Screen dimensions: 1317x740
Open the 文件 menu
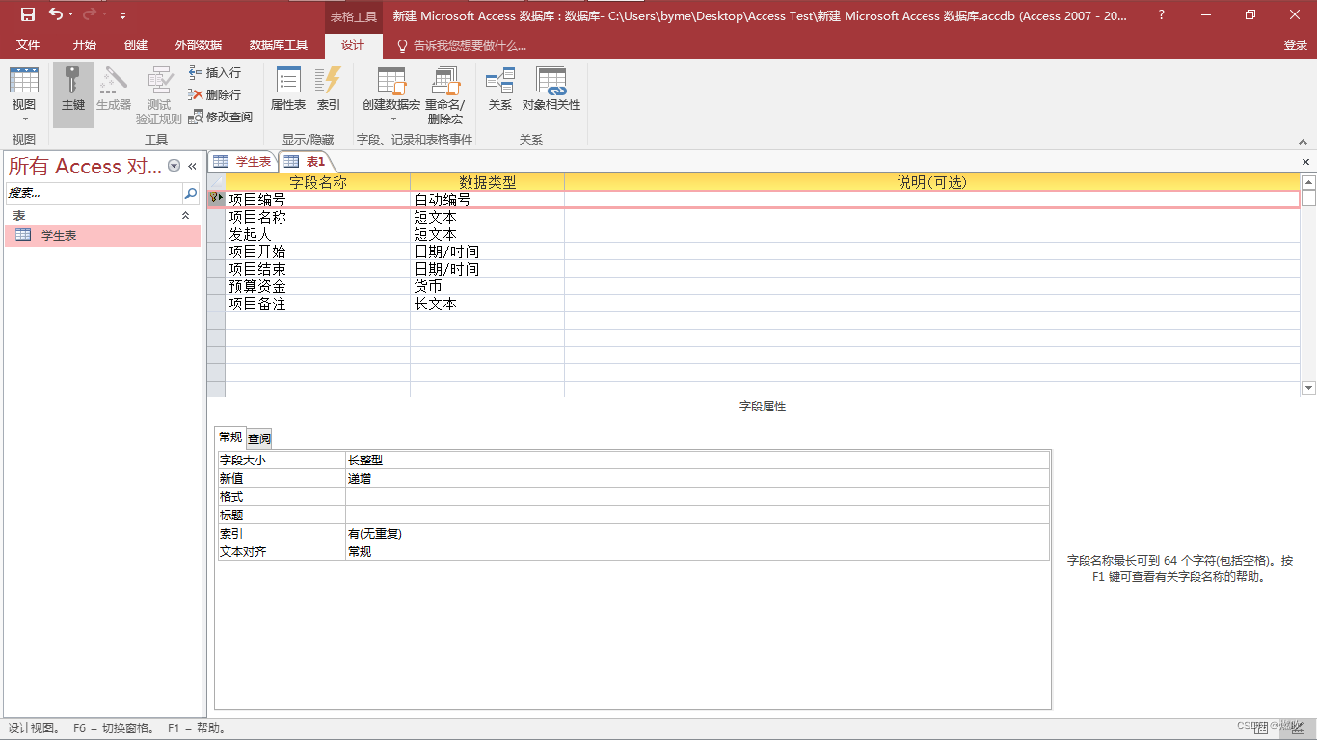tap(28, 45)
